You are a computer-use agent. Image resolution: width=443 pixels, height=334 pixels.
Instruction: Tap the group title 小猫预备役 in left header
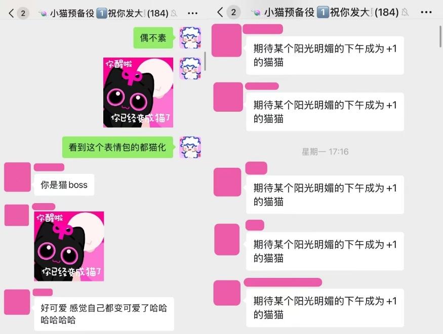coord(72,13)
